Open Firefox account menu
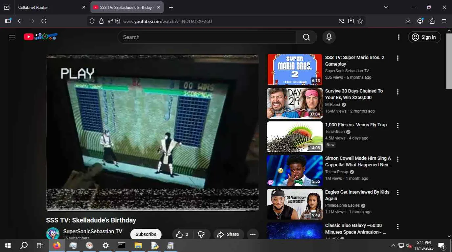 click(420, 21)
